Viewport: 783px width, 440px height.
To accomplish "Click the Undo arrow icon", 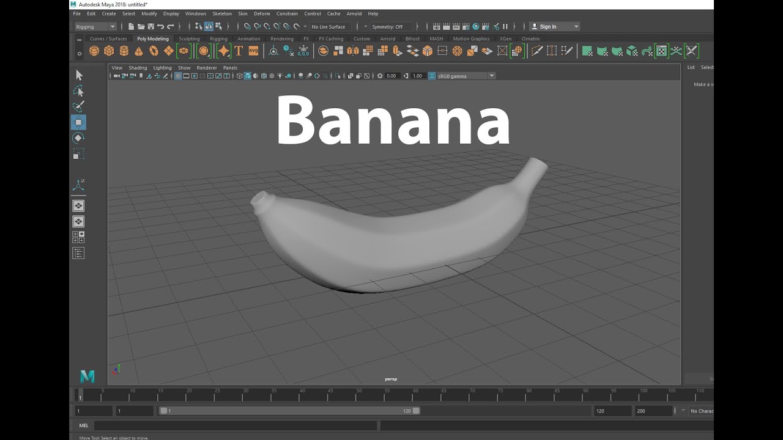I will point(160,26).
